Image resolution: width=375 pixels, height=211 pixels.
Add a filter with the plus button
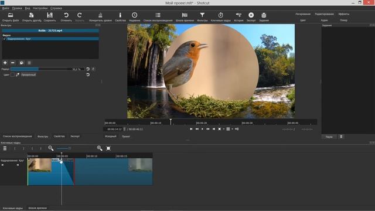click(x=5, y=63)
